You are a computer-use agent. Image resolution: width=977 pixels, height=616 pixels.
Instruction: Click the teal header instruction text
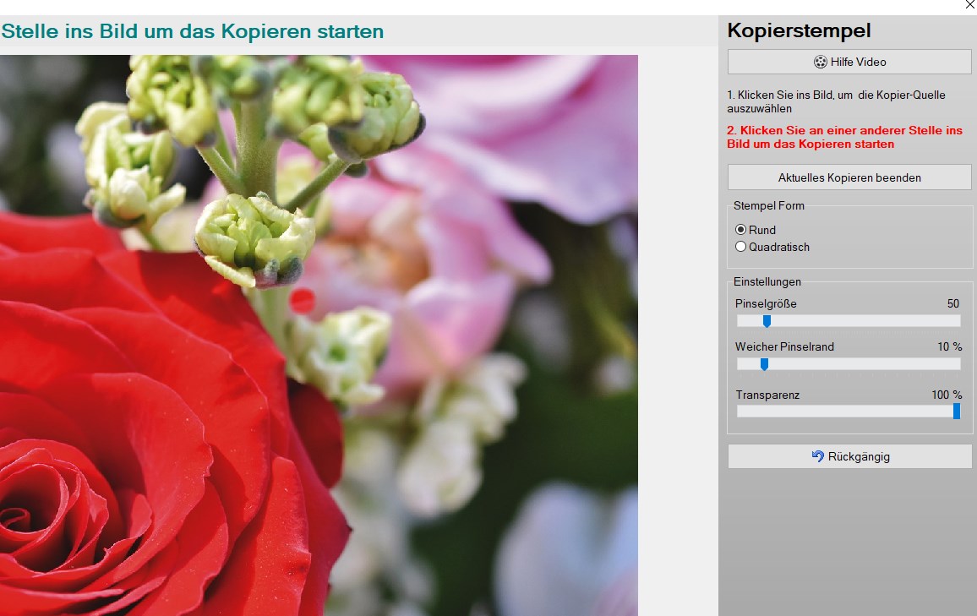click(x=192, y=31)
